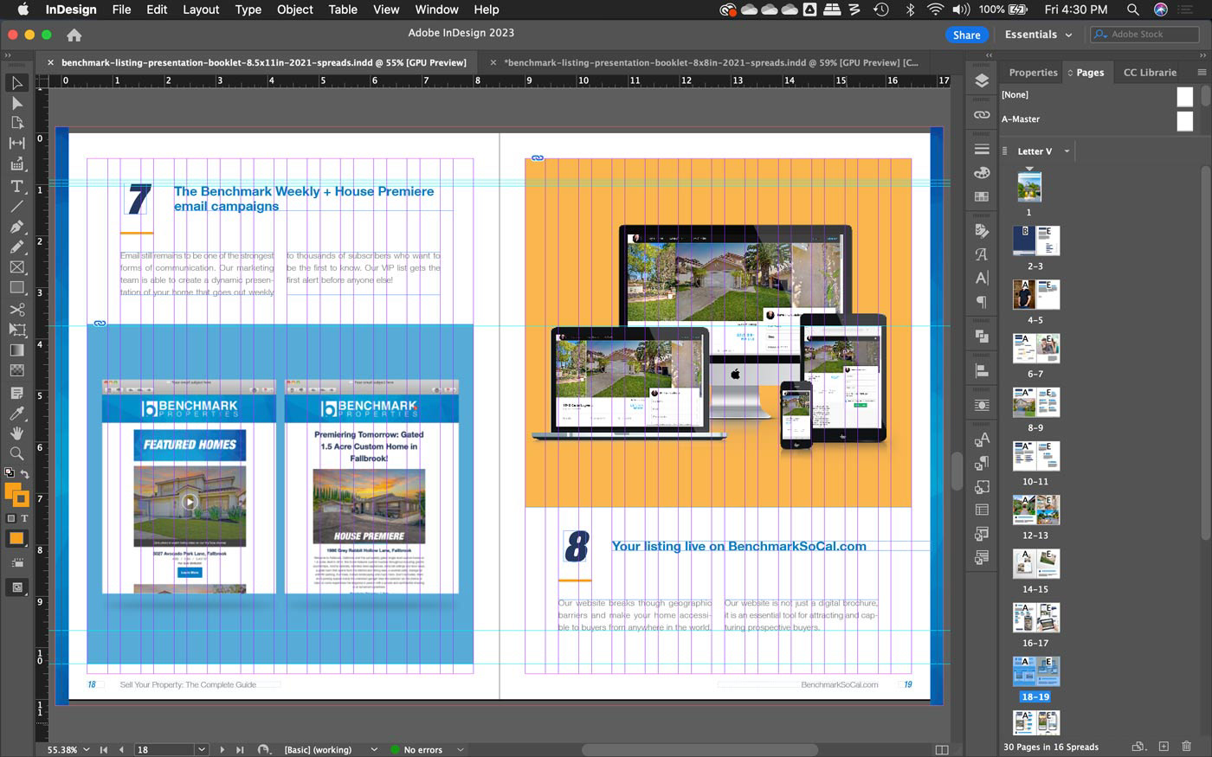Select the Rectangle Frame tool
1212x757 pixels.
pos(16,267)
